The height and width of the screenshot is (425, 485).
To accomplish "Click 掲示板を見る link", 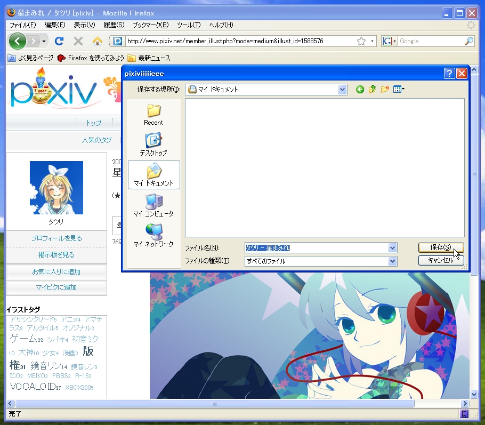I will [56, 255].
